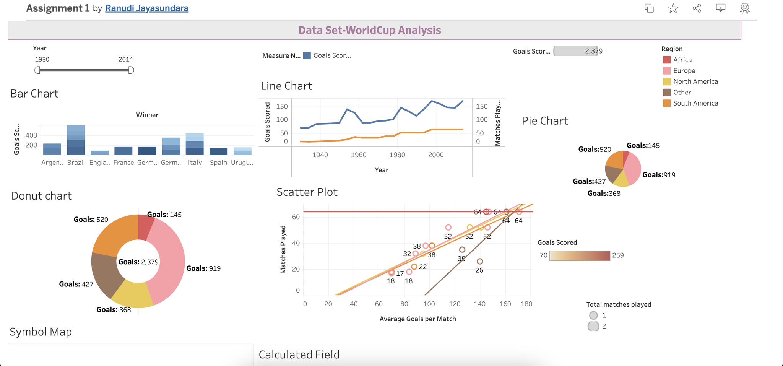
Task: Click the duplicate workbook icon
Action: pyautogui.click(x=649, y=8)
